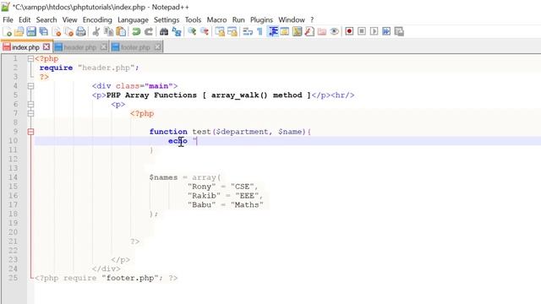Open the Edit menu
Viewport: 541px width, 304px height.
25,20
